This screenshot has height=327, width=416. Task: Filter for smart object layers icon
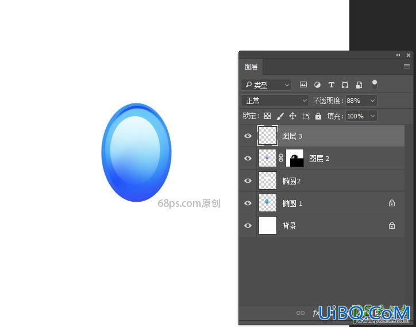coord(359,85)
